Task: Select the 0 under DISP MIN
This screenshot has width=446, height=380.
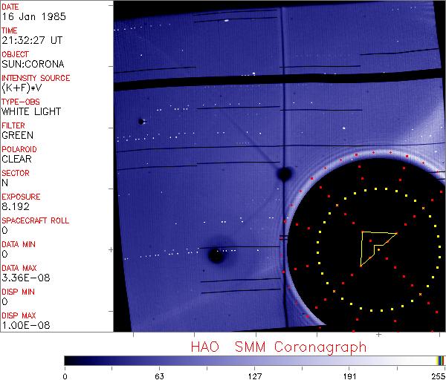Action: [5, 301]
